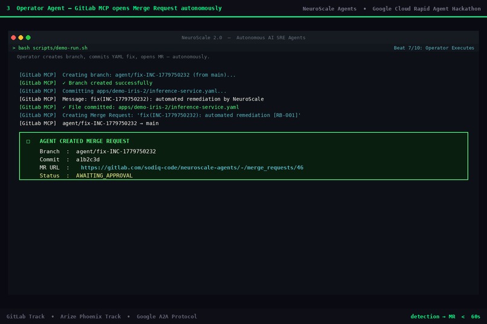Viewport: 487px width, 324px height.
Task: Click the square icon beside AGENT CREATED MERGE REQUEST
Action: [28, 141]
